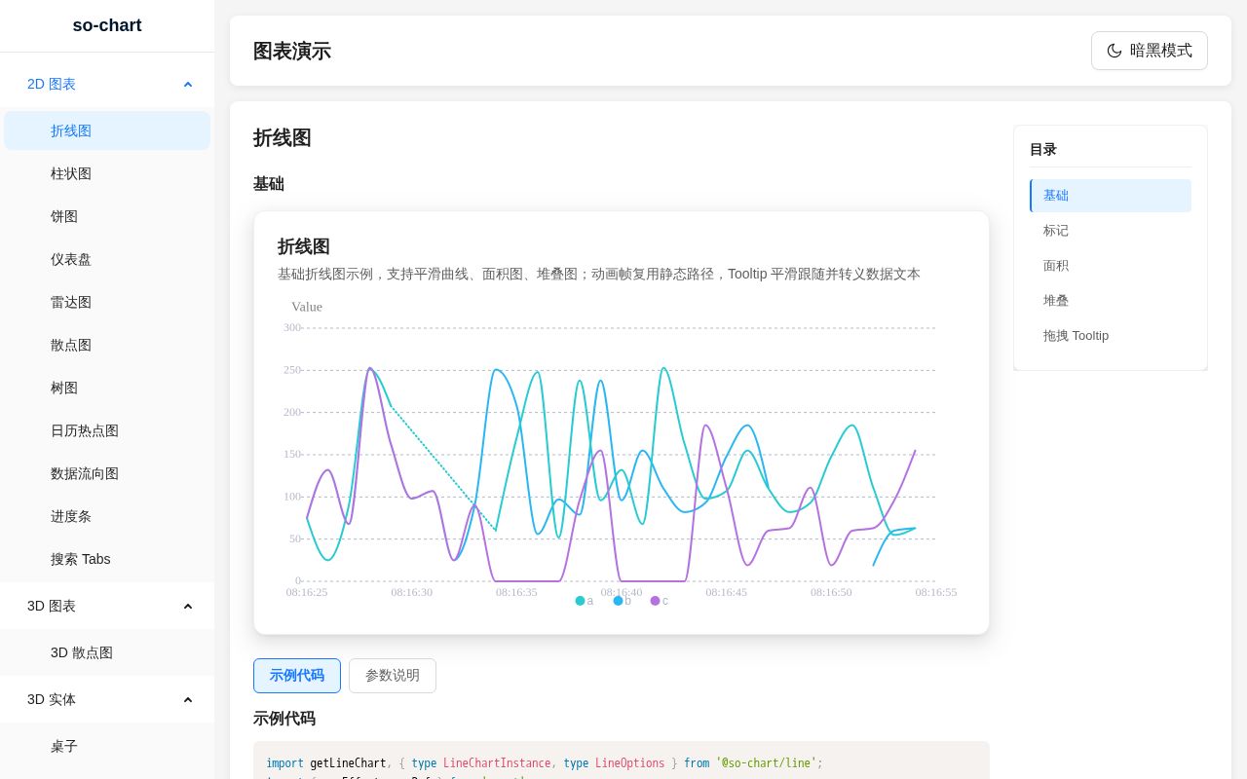Toggle legend series a dot
Viewport: 1247px width, 779px height.
[581, 601]
